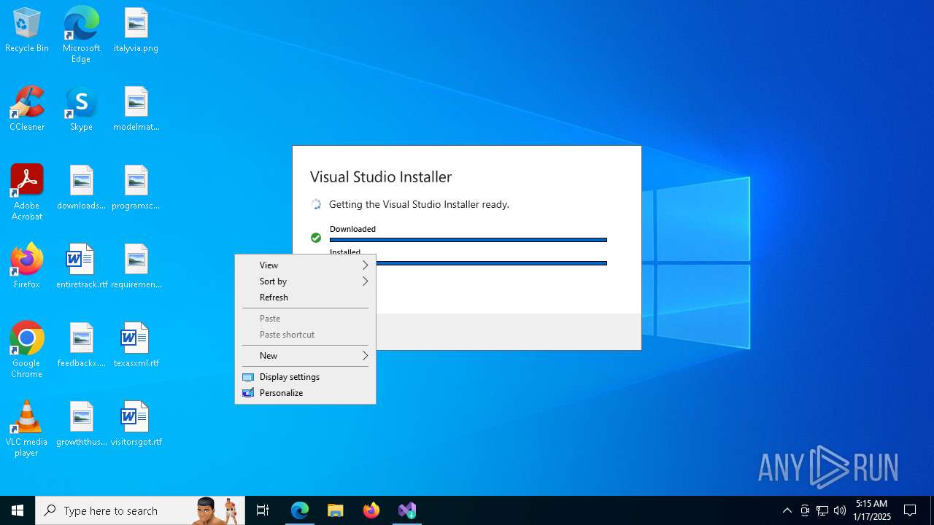Choose Sort by in context menu
This screenshot has height=525, width=934.
pos(305,281)
